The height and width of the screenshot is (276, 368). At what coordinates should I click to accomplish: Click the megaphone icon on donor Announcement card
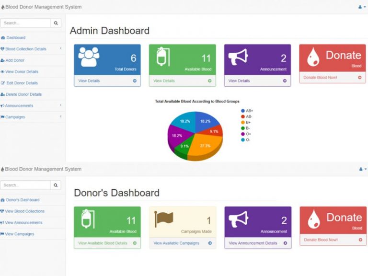[239, 219]
